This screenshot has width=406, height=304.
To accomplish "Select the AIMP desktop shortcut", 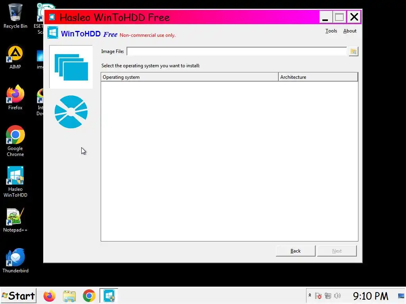I will 15,58.
